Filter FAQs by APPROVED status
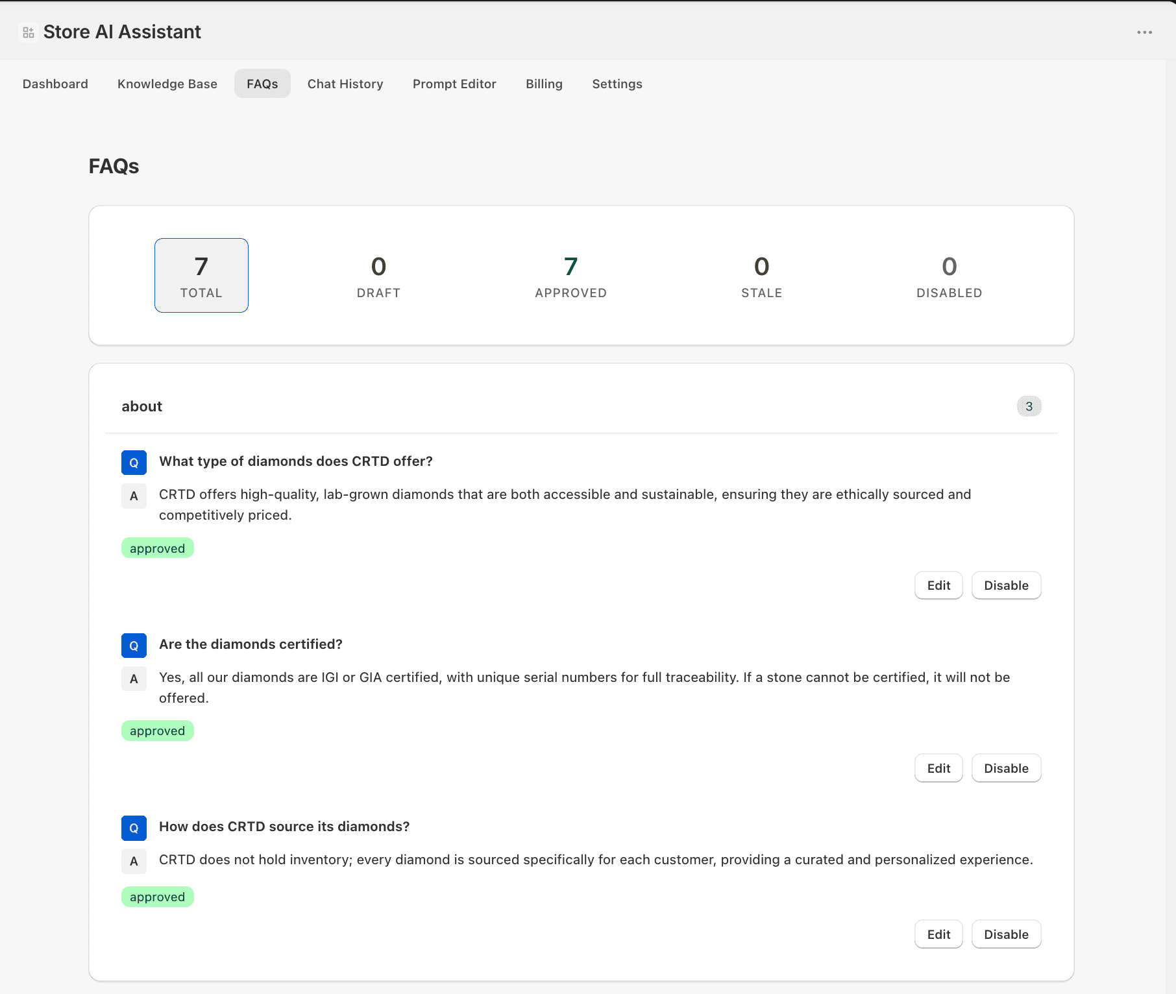 (x=570, y=275)
